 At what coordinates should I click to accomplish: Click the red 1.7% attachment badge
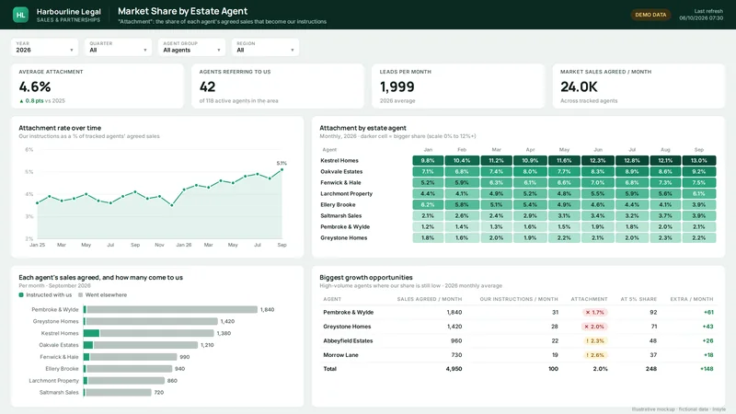coord(594,313)
